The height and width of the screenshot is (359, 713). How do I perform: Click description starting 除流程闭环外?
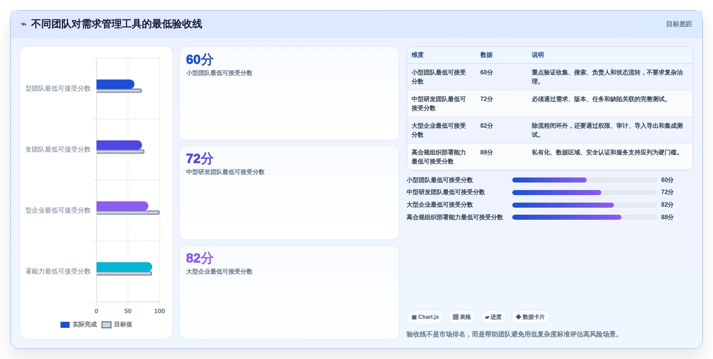(x=607, y=130)
